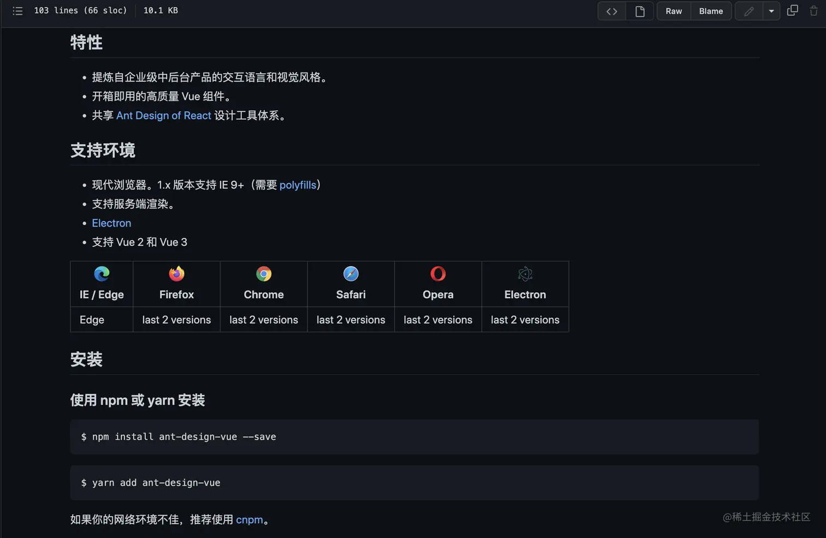Open the Ant Design of React link

coord(163,115)
